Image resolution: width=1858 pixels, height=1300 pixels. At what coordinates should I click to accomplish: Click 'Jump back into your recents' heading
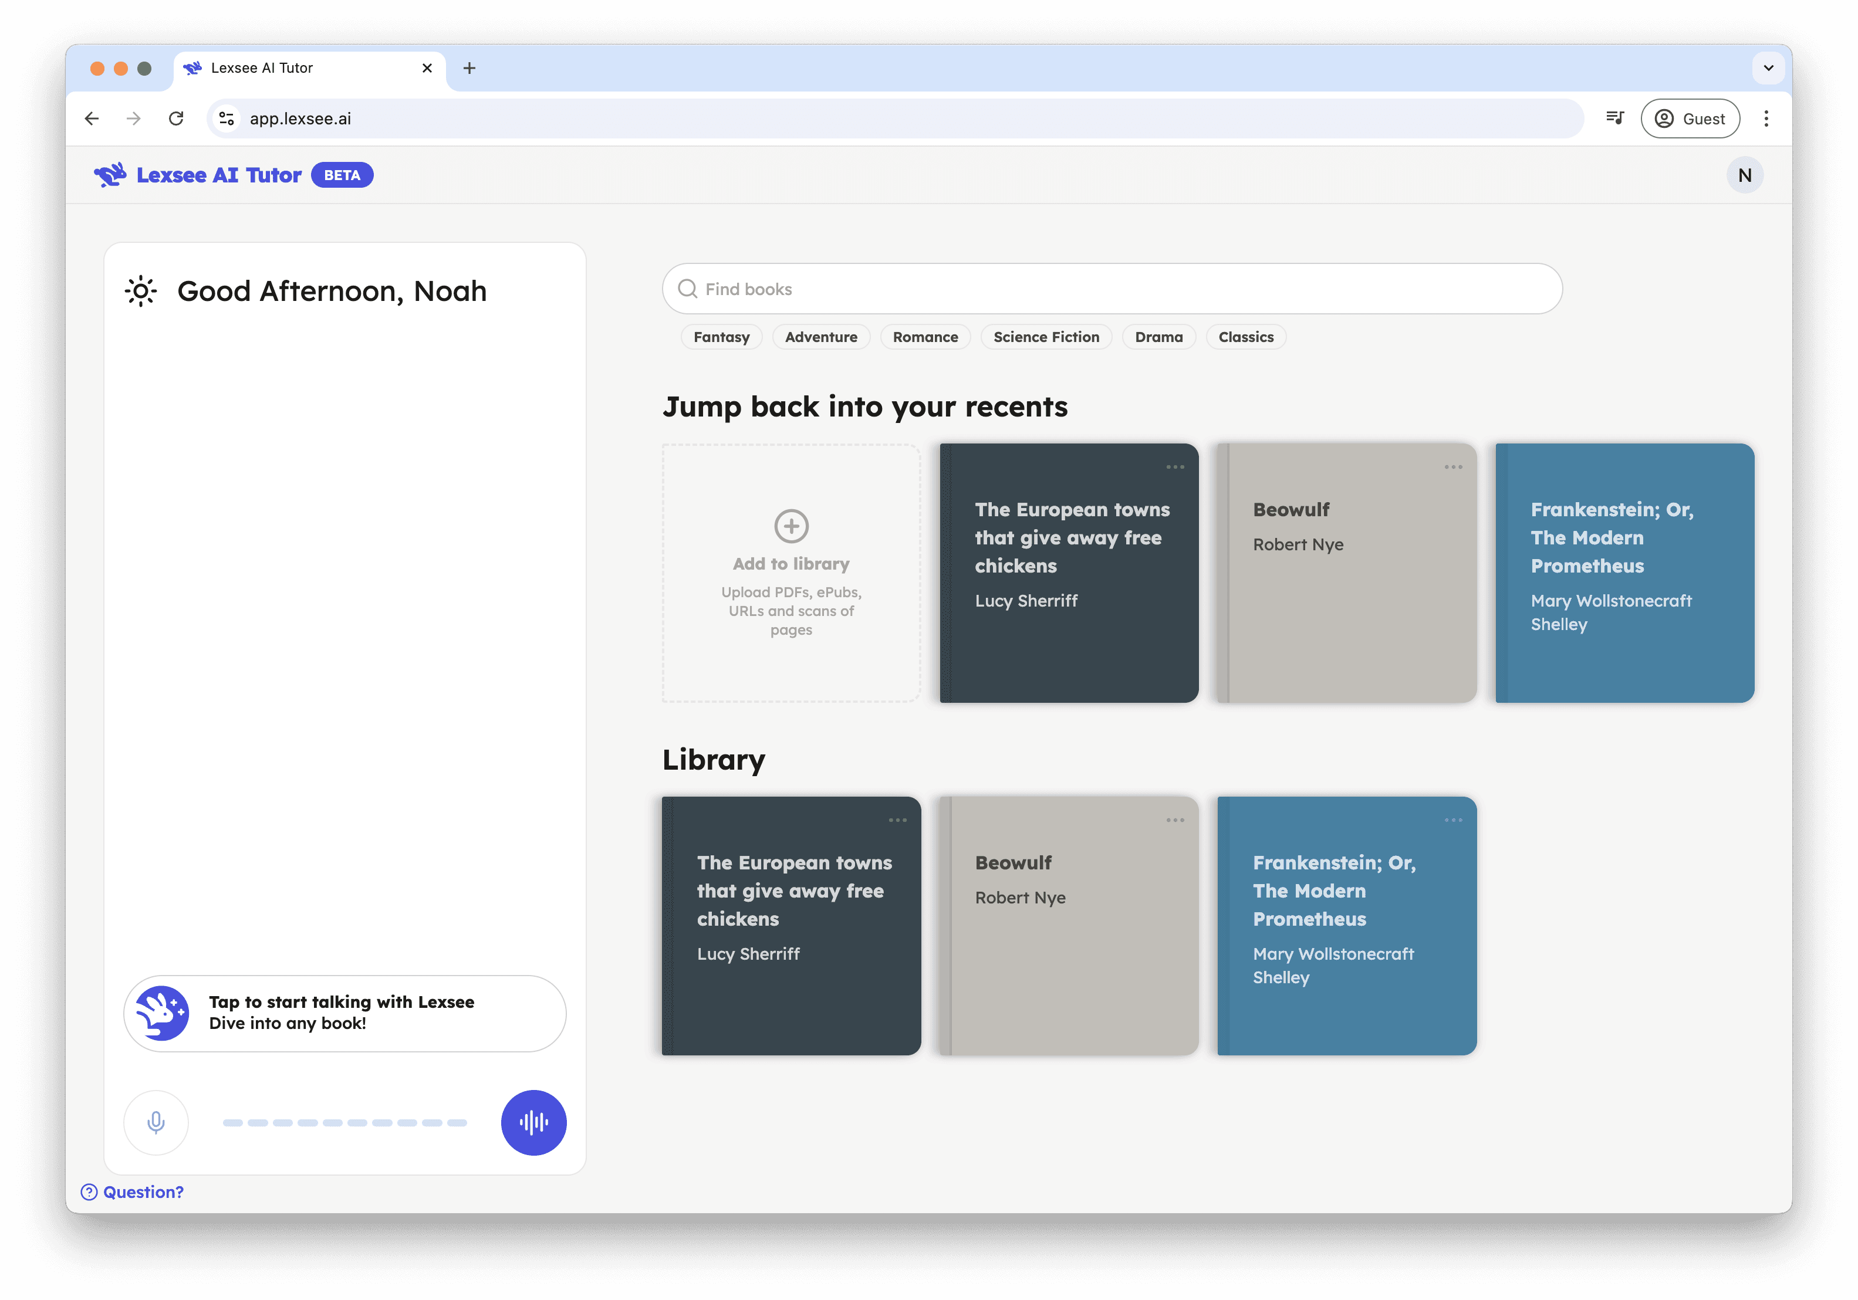pos(865,406)
